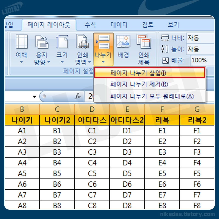This screenshot has height=219, width=219.
Task: Choose 페이지 나누기 삽입(I) menu item
Action: pos(149,73)
